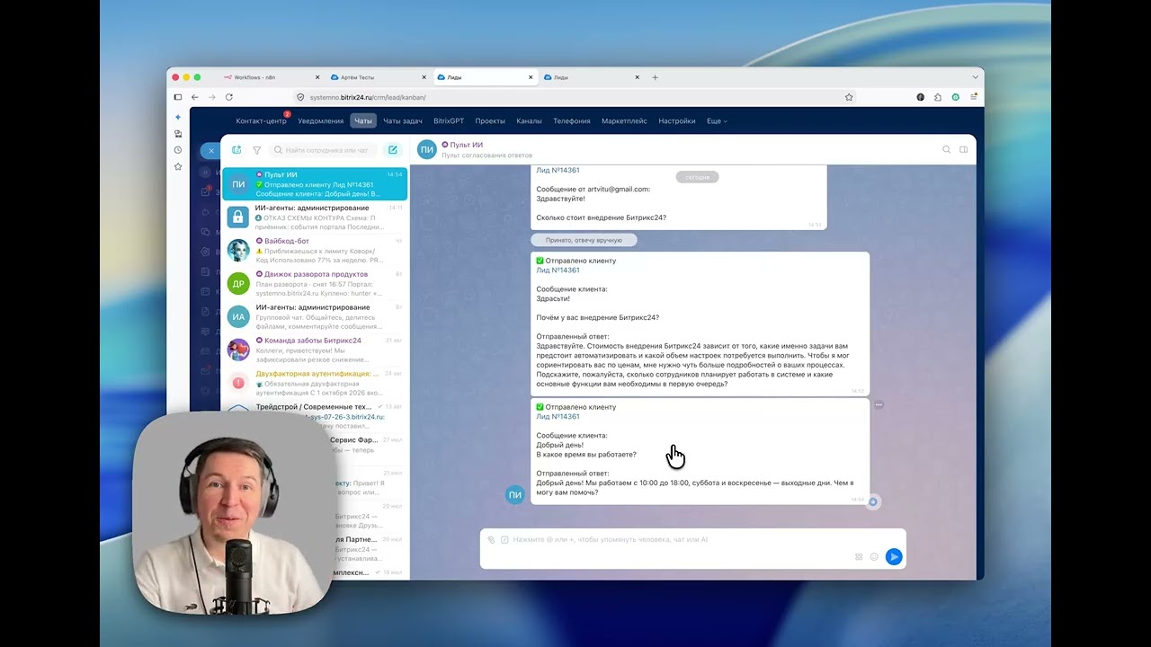This screenshot has height=647, width=1151.
Task: Attach a file with the paperclip icon
Action: click(x=491, y=539)
